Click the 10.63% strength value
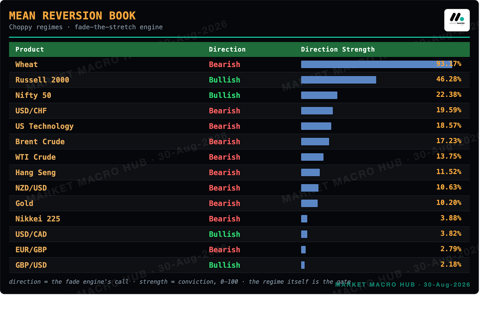 (449, 187)
